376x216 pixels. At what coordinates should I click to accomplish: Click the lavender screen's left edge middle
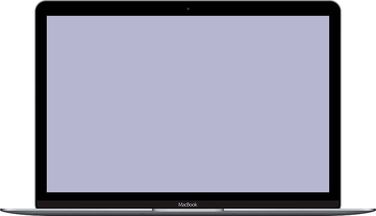coord(48,104)
